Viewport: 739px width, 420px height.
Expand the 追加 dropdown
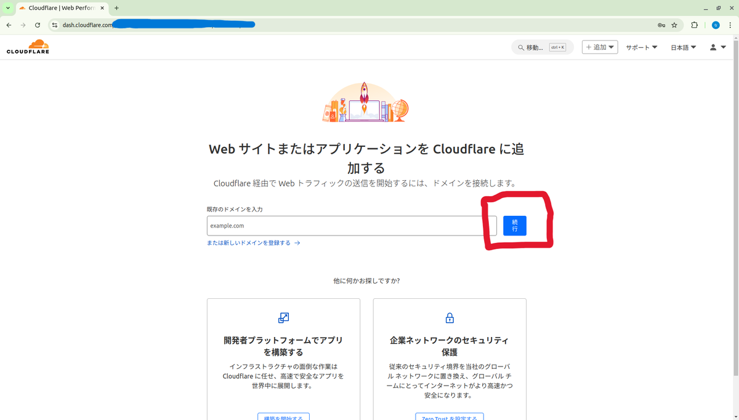click(x=600, y=47)
